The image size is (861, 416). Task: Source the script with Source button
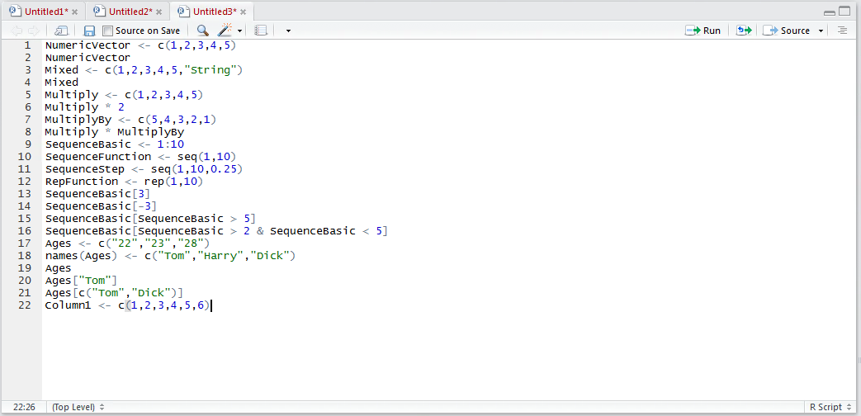[787, 31]
